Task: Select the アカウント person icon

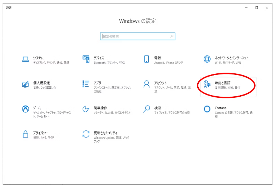Action: 146,84
